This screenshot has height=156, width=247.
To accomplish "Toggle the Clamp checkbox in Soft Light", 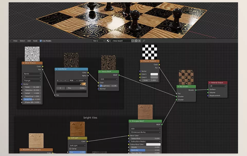I will coord(70,149).
